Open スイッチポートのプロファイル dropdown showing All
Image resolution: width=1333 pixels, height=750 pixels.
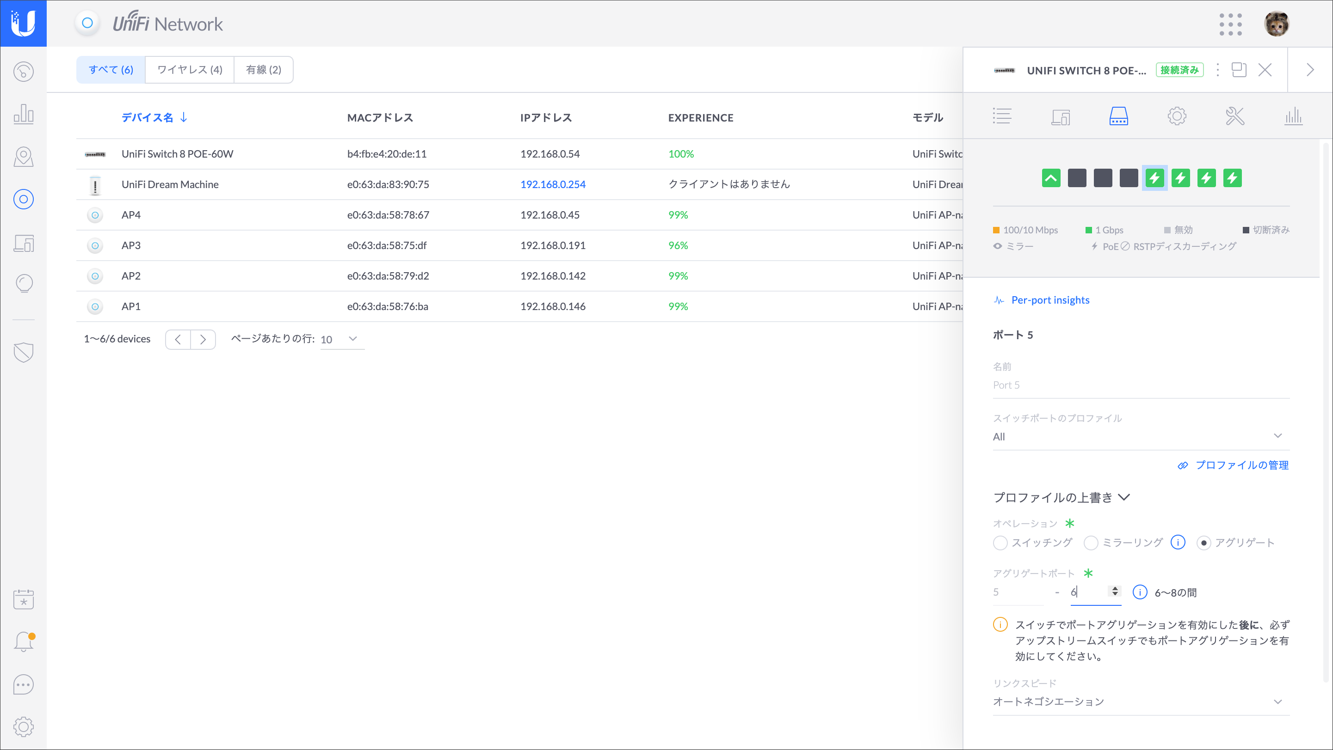1141,437
